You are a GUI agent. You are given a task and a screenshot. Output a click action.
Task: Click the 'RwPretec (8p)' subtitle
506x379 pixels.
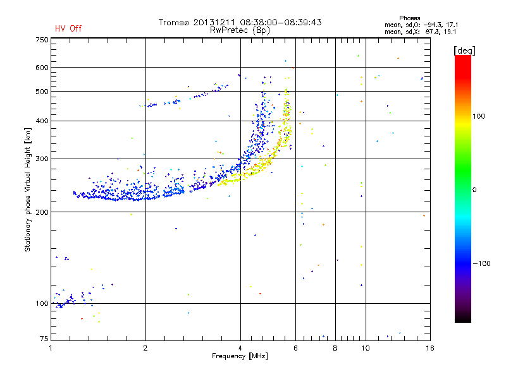[x=240, y=30]
